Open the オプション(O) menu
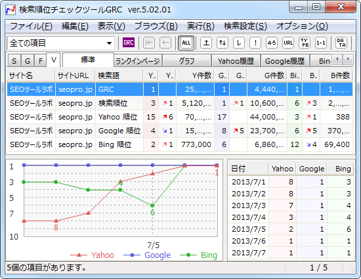Image resolution: width=361 pixels, height=279 pixels. [302, 26]
